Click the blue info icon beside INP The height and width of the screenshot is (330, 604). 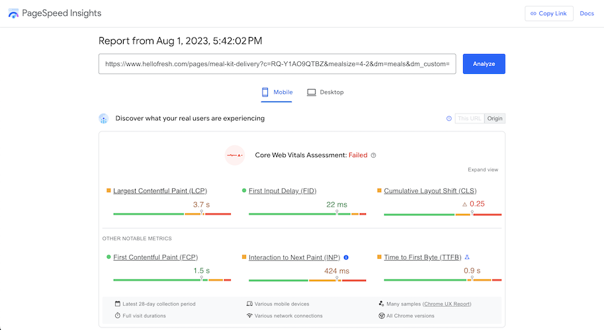pyautogui.click(x=346, y=257)
